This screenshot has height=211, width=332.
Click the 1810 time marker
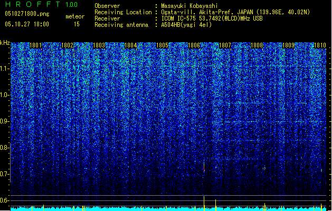point(320,45)
